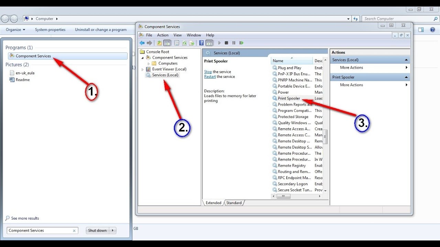Click the blue Help question-mark toolbar icon
This screenshot has height=247, width=440.
click(201, 43)
